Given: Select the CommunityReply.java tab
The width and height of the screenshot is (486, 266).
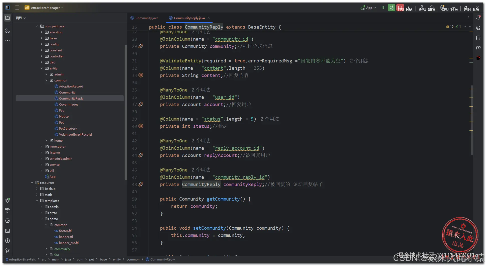Looking at the screenshot, I should pos(189,18).
